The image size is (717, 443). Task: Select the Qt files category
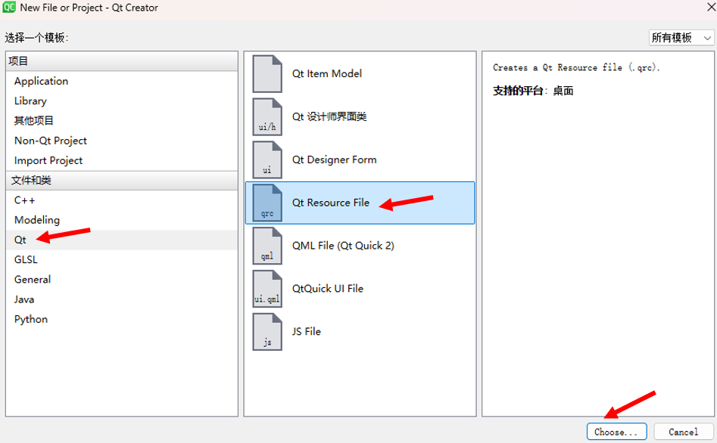click(122, 240)
